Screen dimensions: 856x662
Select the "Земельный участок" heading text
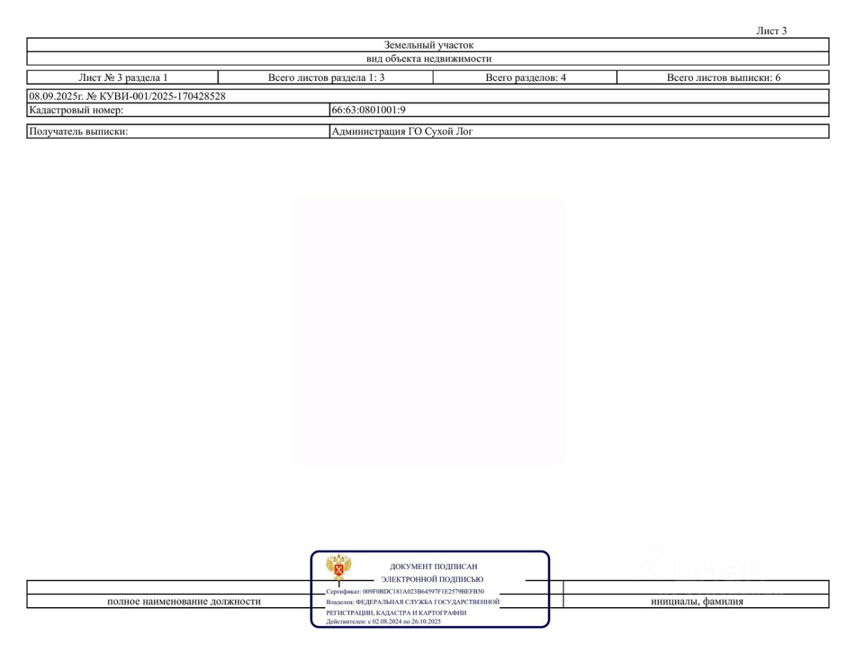tap(429, 45)
